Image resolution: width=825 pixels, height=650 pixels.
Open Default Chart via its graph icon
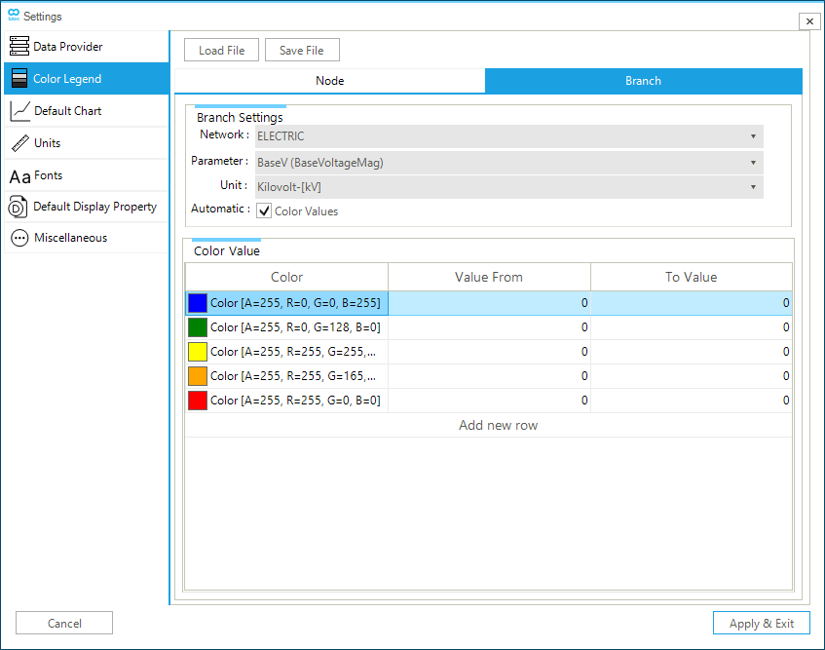(x=19, y=111)
